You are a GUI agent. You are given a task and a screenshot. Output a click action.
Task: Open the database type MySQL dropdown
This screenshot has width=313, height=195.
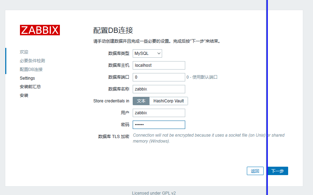[147, 53]
